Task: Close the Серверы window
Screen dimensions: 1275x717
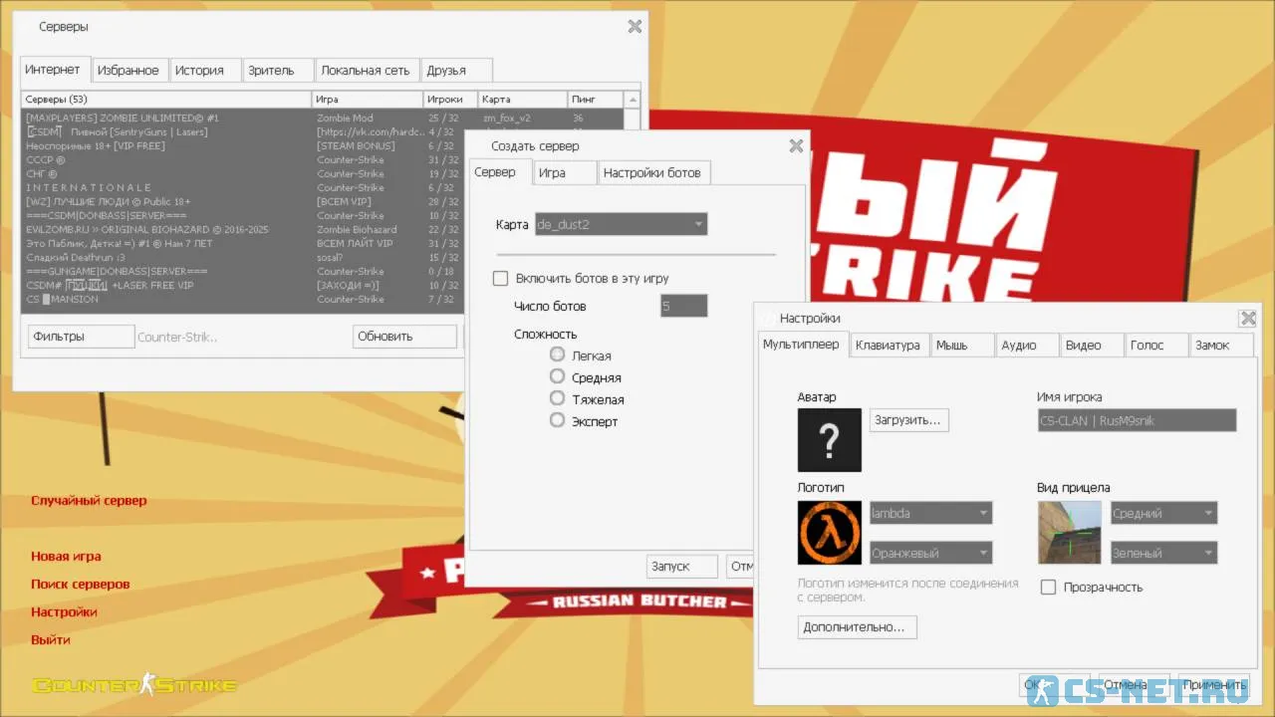Action: click(x=635, y=27)
